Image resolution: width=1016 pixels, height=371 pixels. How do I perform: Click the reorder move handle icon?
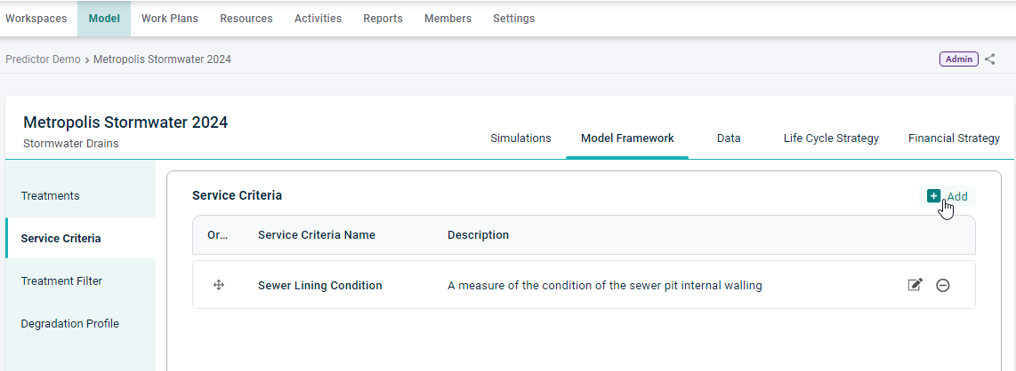pos(218,285)
